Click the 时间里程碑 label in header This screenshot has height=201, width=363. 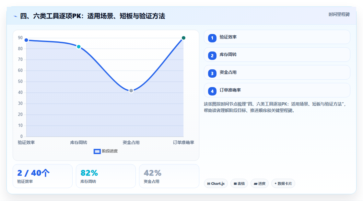[339, 14]
